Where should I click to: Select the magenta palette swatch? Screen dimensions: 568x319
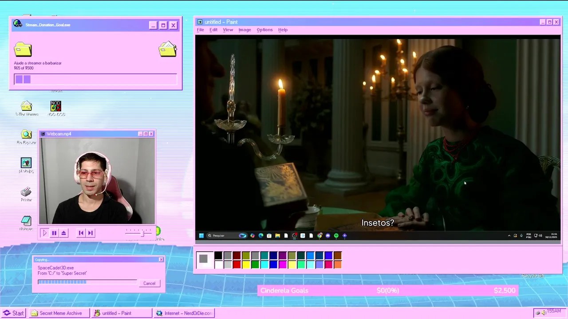pos(283,265)
